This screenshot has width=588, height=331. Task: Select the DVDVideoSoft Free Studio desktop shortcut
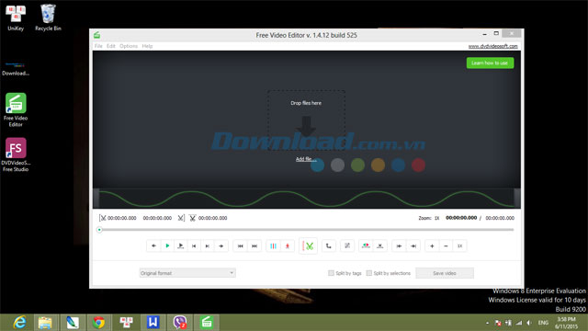pyautogui.click(x=16, y=154)
